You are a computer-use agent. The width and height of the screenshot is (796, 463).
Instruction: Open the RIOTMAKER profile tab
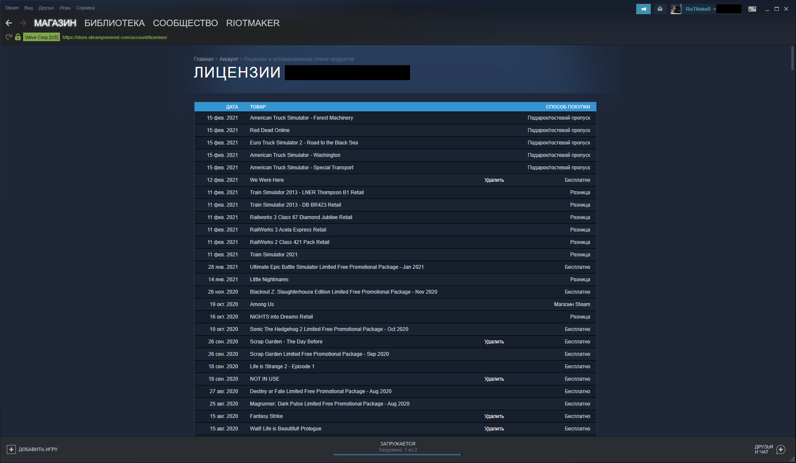(253, 23)
